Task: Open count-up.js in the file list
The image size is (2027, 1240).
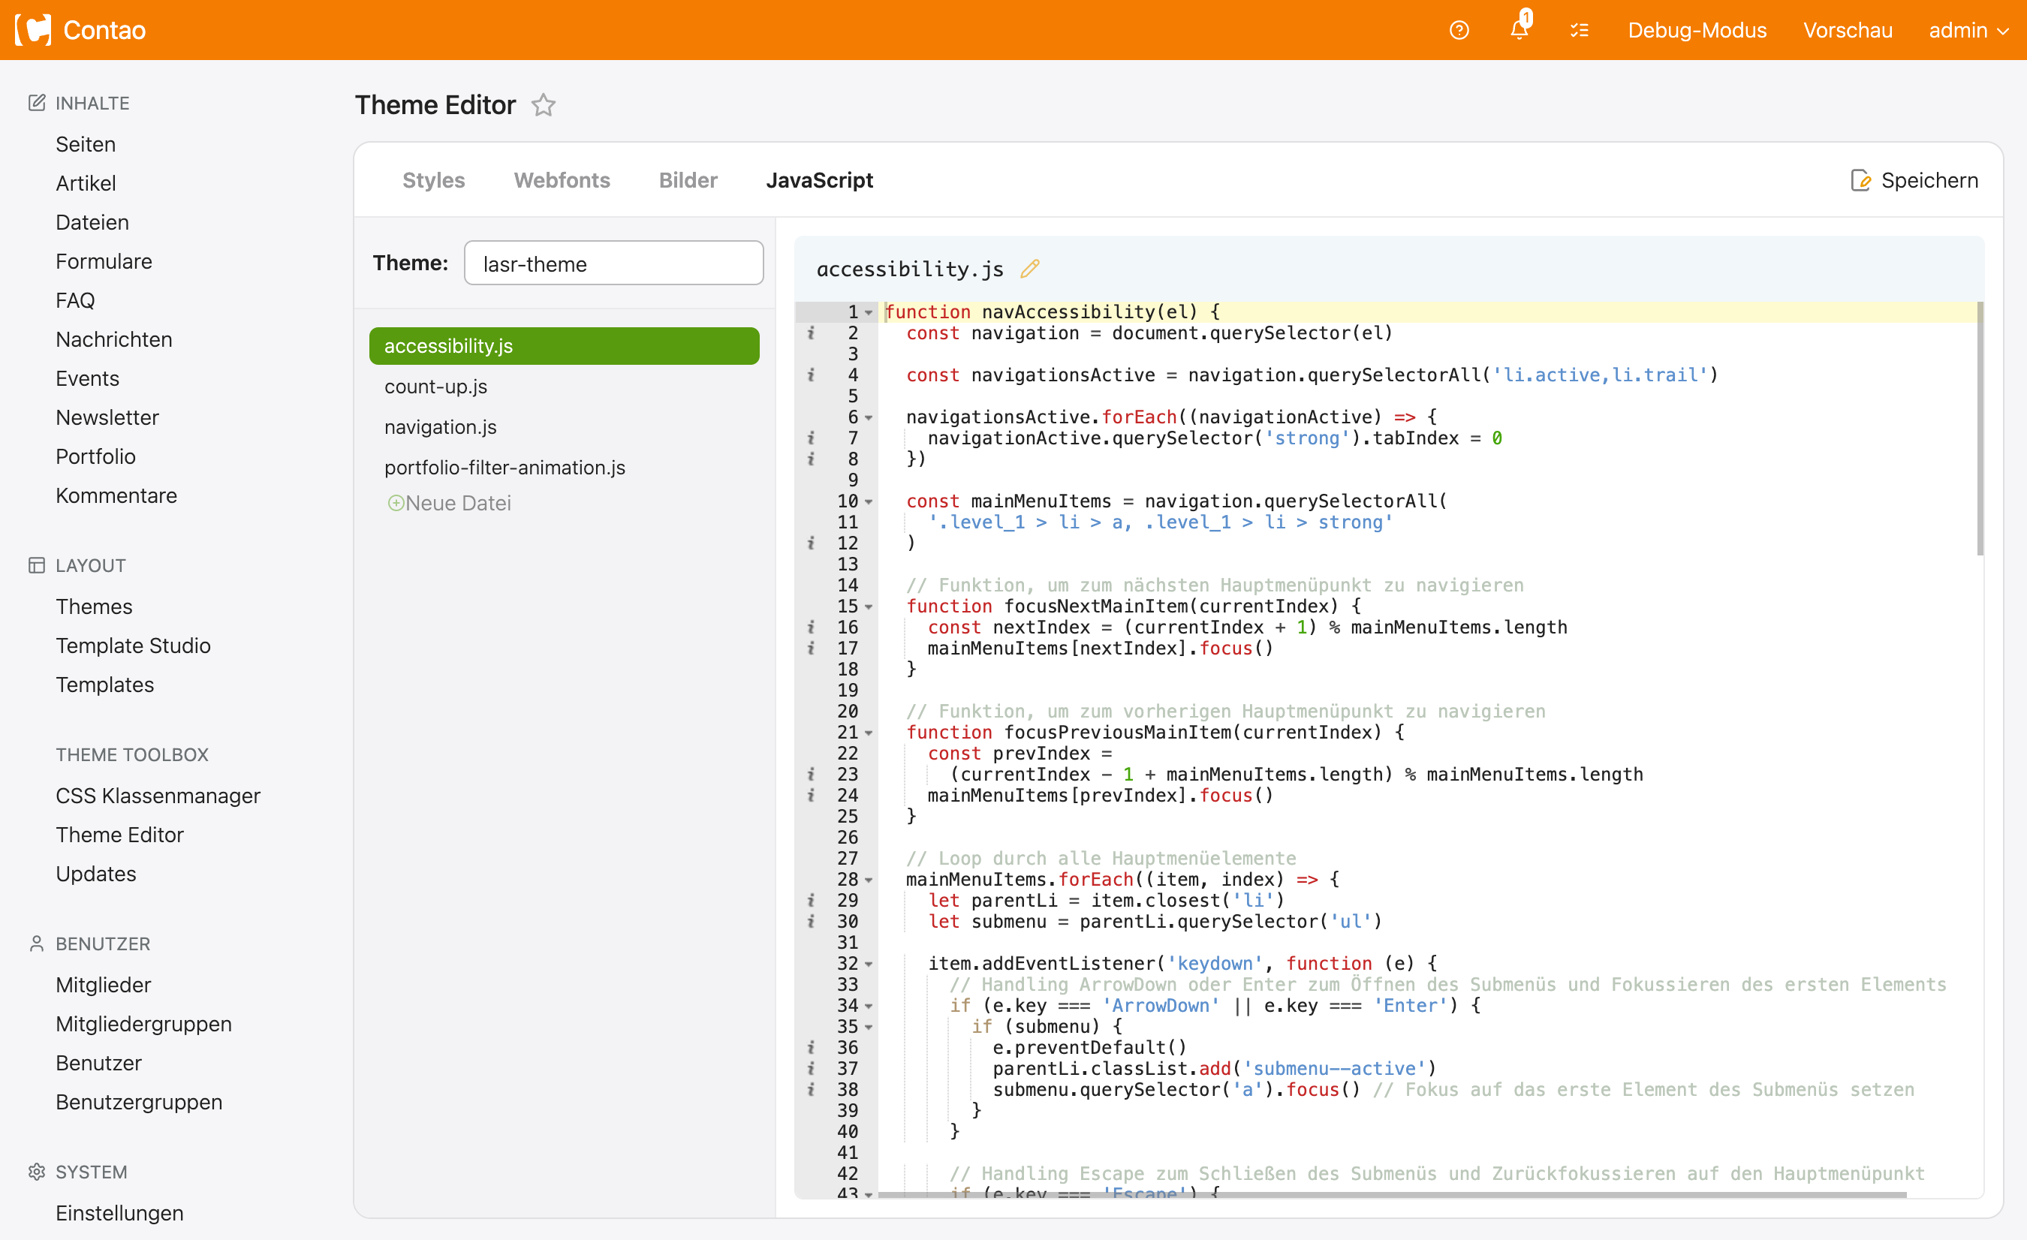Action: (x=436, y=387)
